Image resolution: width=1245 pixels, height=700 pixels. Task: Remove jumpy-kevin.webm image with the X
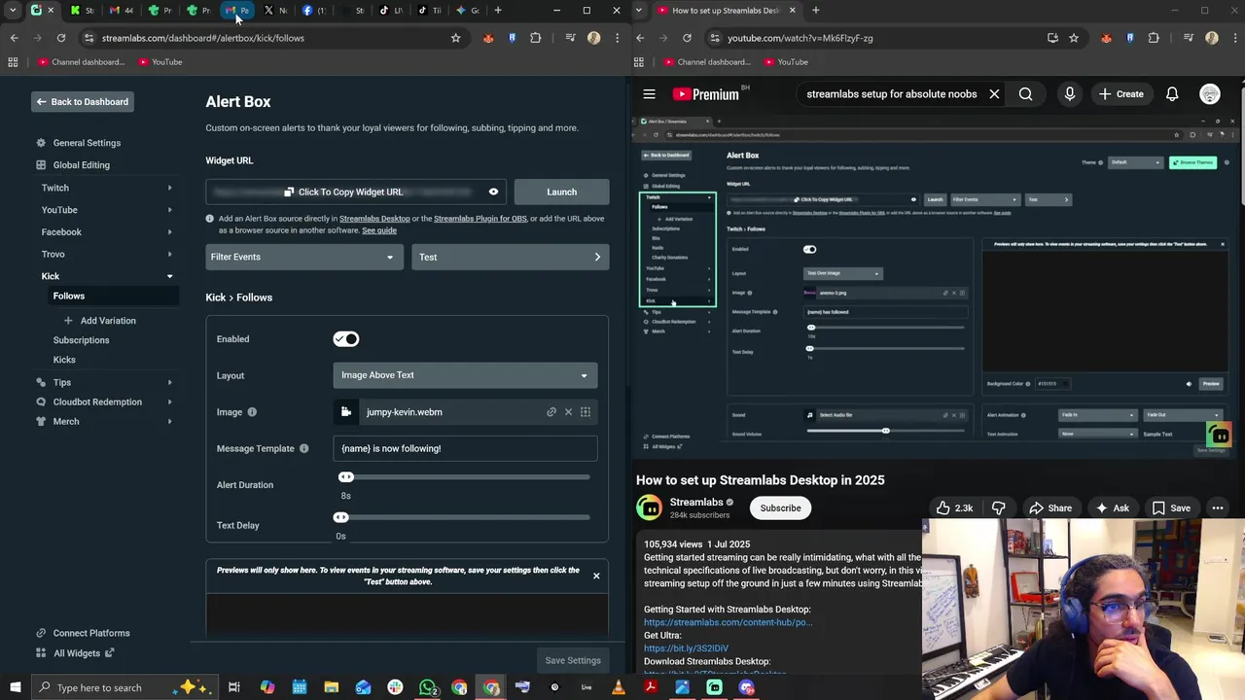pos(569,412)
